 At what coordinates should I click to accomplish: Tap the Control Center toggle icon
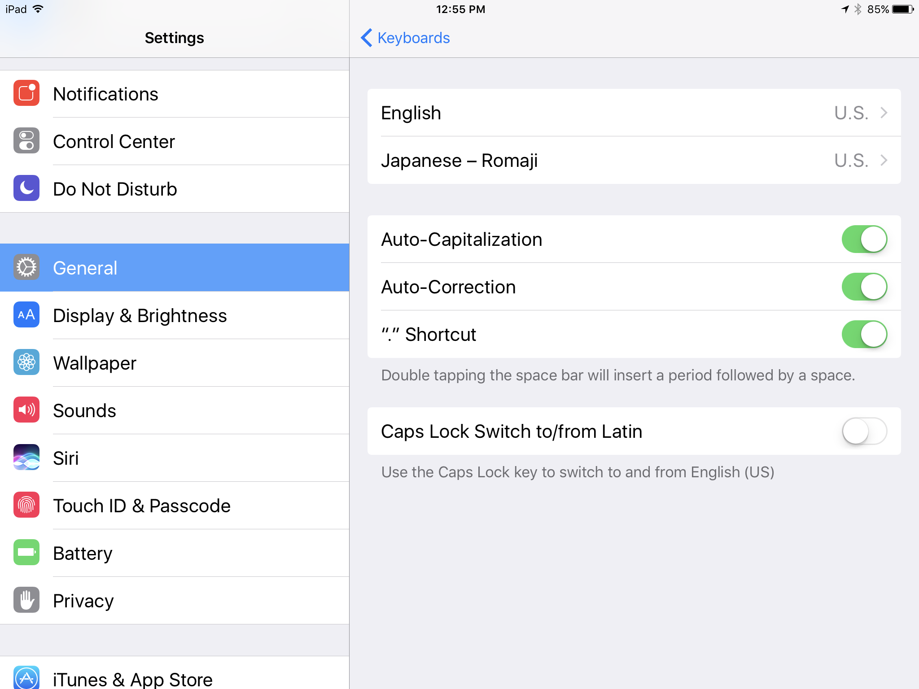[x=26, y=141]
